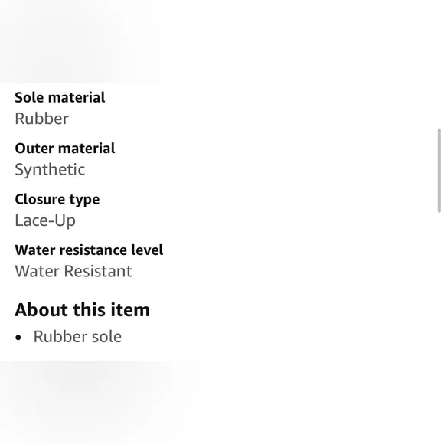
Task: Select the 'Synthetic' outer material value
Action: coord(50,170)
